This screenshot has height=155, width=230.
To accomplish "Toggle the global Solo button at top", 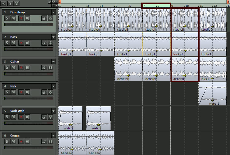I will (x=10, y=3).
